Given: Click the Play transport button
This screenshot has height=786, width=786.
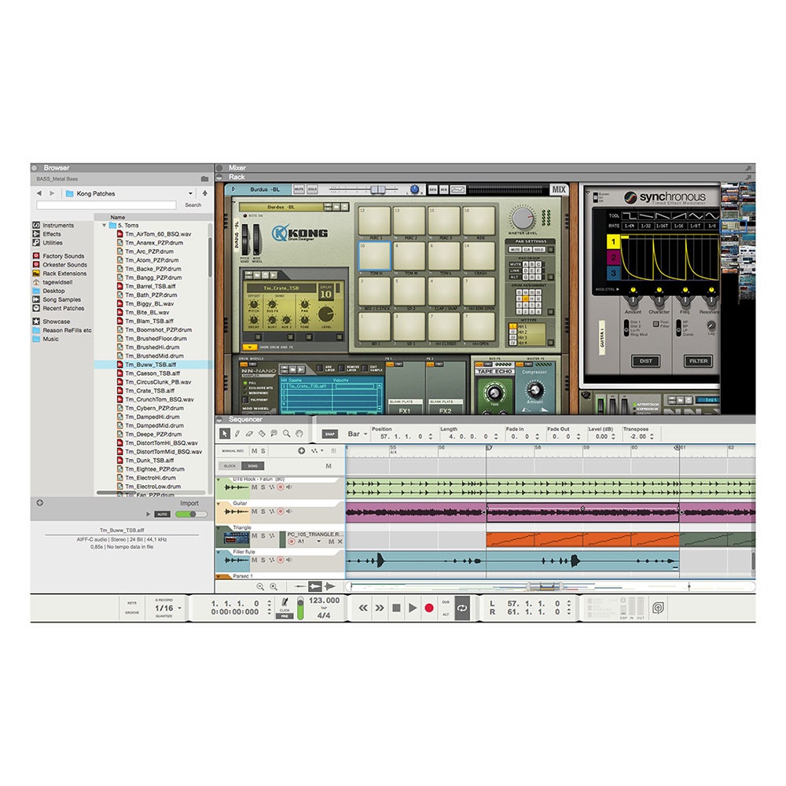Looking at the screenshot, I should tap(413, 608).
